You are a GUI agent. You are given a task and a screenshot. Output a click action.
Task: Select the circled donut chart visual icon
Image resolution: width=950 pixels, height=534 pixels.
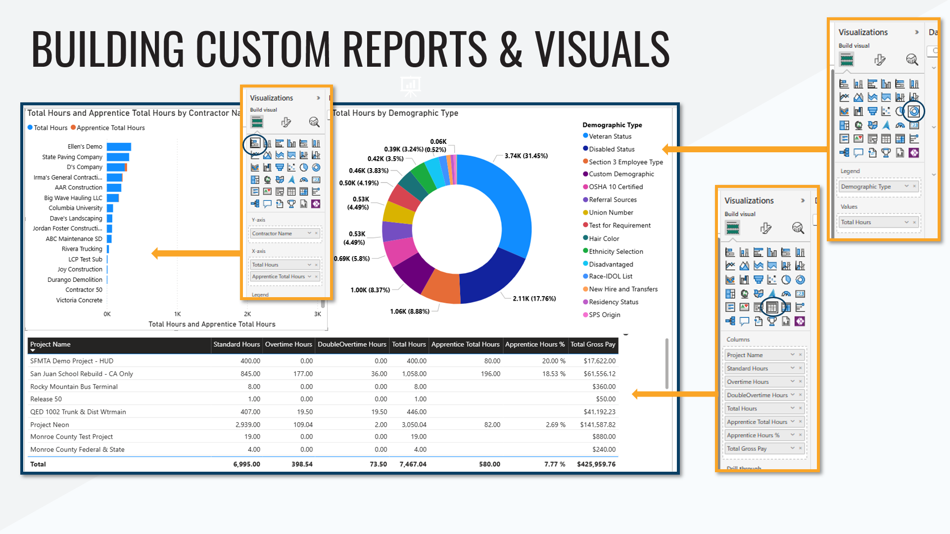[914, 111]
